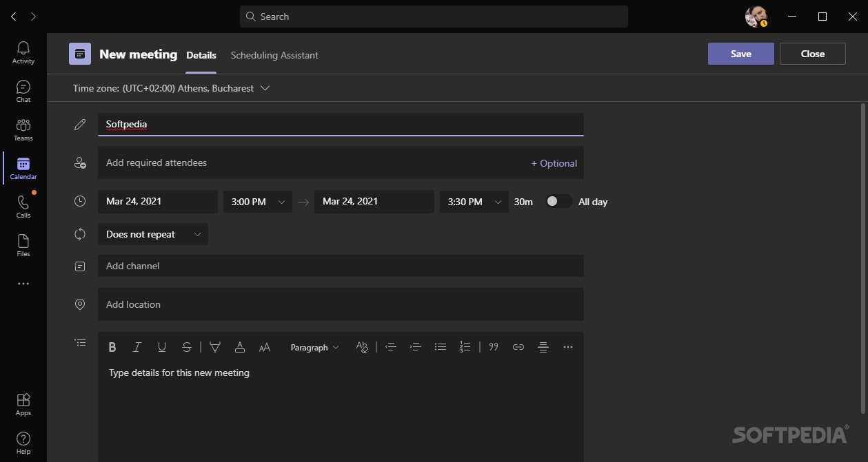Open the 3:00 PM start time dropdown

[x=257, y=202]
